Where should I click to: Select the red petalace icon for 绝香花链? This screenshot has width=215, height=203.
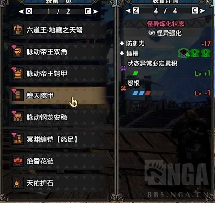(18, 161)
